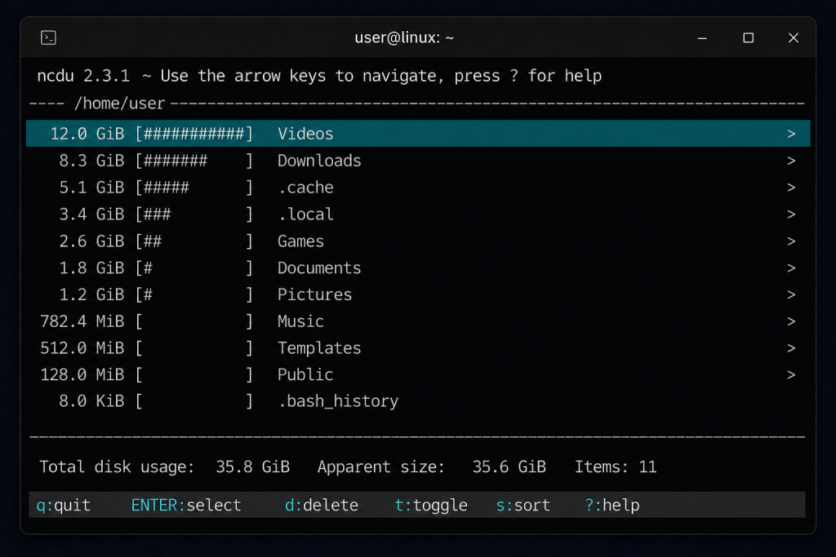The width and height of the screenshot is (836, 557).
Task: Expand Documents using its right arrow
Action: click(791, 267)
